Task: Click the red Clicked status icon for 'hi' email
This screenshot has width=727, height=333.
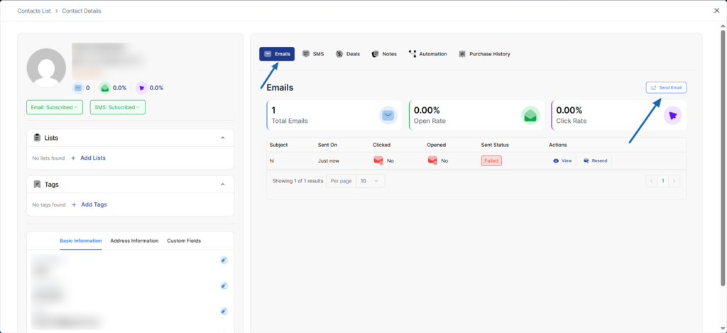Action: 378,160
